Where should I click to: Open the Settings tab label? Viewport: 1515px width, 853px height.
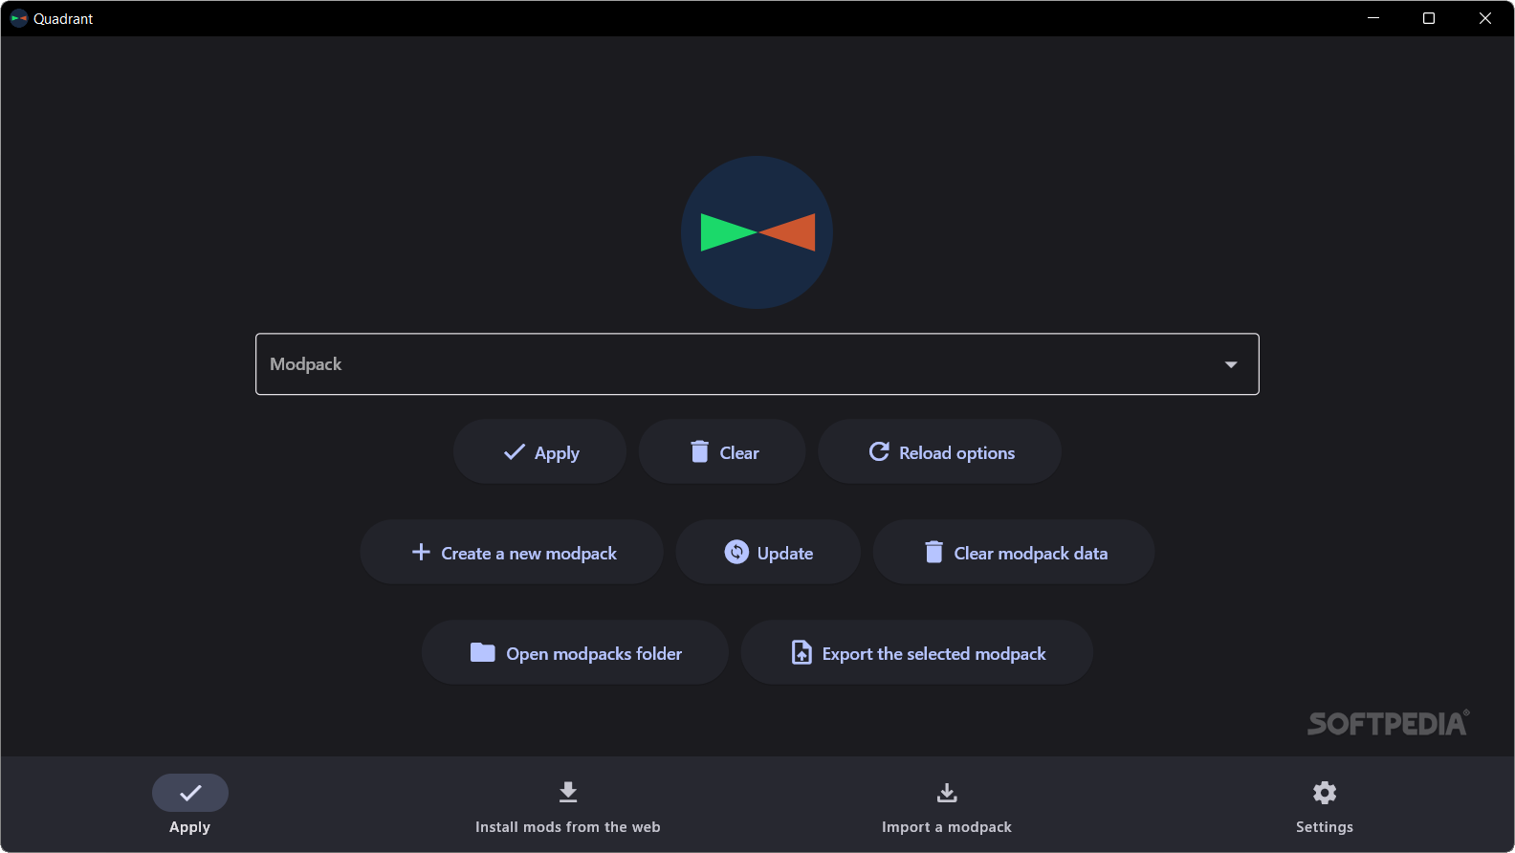point(1325,827)
